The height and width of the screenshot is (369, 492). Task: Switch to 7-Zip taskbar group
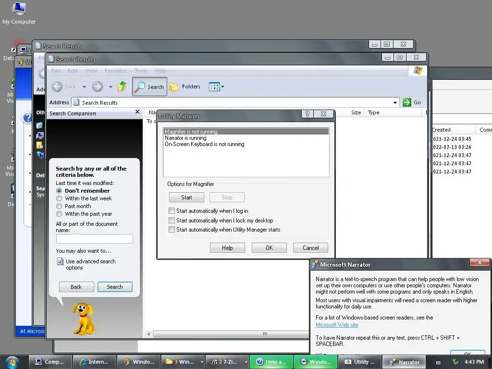click(224, 362)
